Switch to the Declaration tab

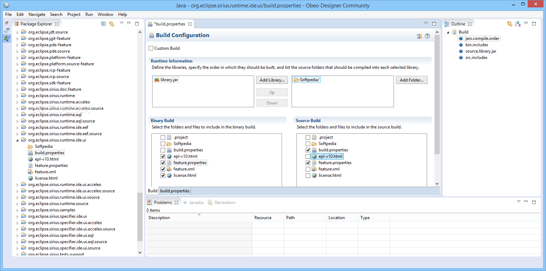point(222,203)
